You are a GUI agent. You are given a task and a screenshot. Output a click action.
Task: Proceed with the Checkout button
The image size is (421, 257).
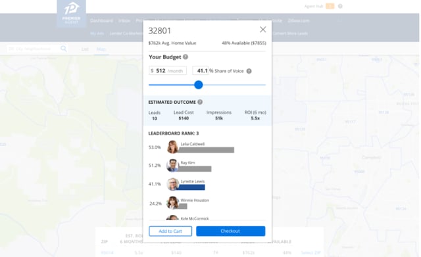coord(231,231)
